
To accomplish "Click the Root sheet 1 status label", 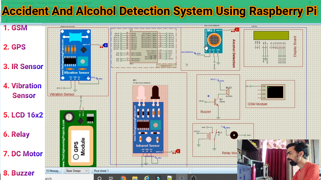I will [101, 171].
